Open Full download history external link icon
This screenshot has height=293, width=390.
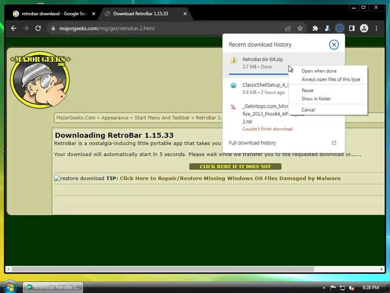(x=334, y=143)
